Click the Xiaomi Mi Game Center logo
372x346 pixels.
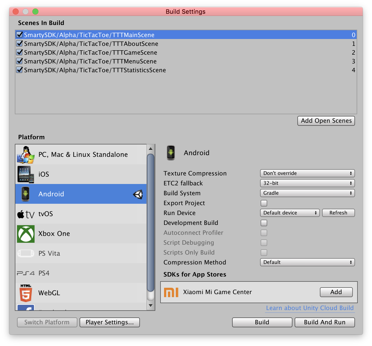pos(171,292)
